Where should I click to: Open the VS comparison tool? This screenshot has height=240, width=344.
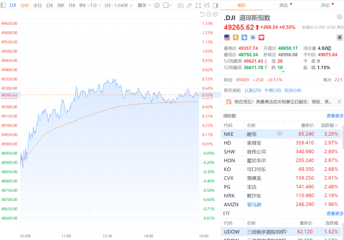pyautogui.click(x=207, y=5)
